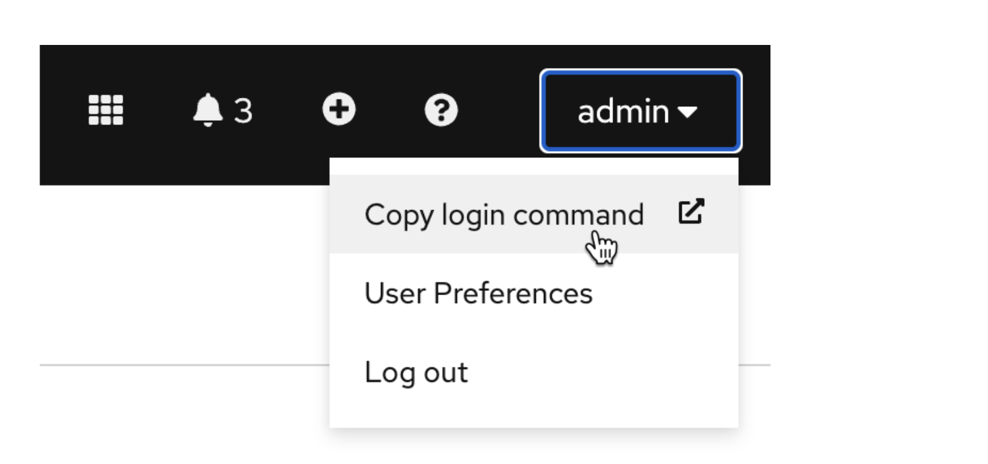Collapse the admin account menu
The height and width of the screenshot is (464, 988).
click(x=640, y=110)
